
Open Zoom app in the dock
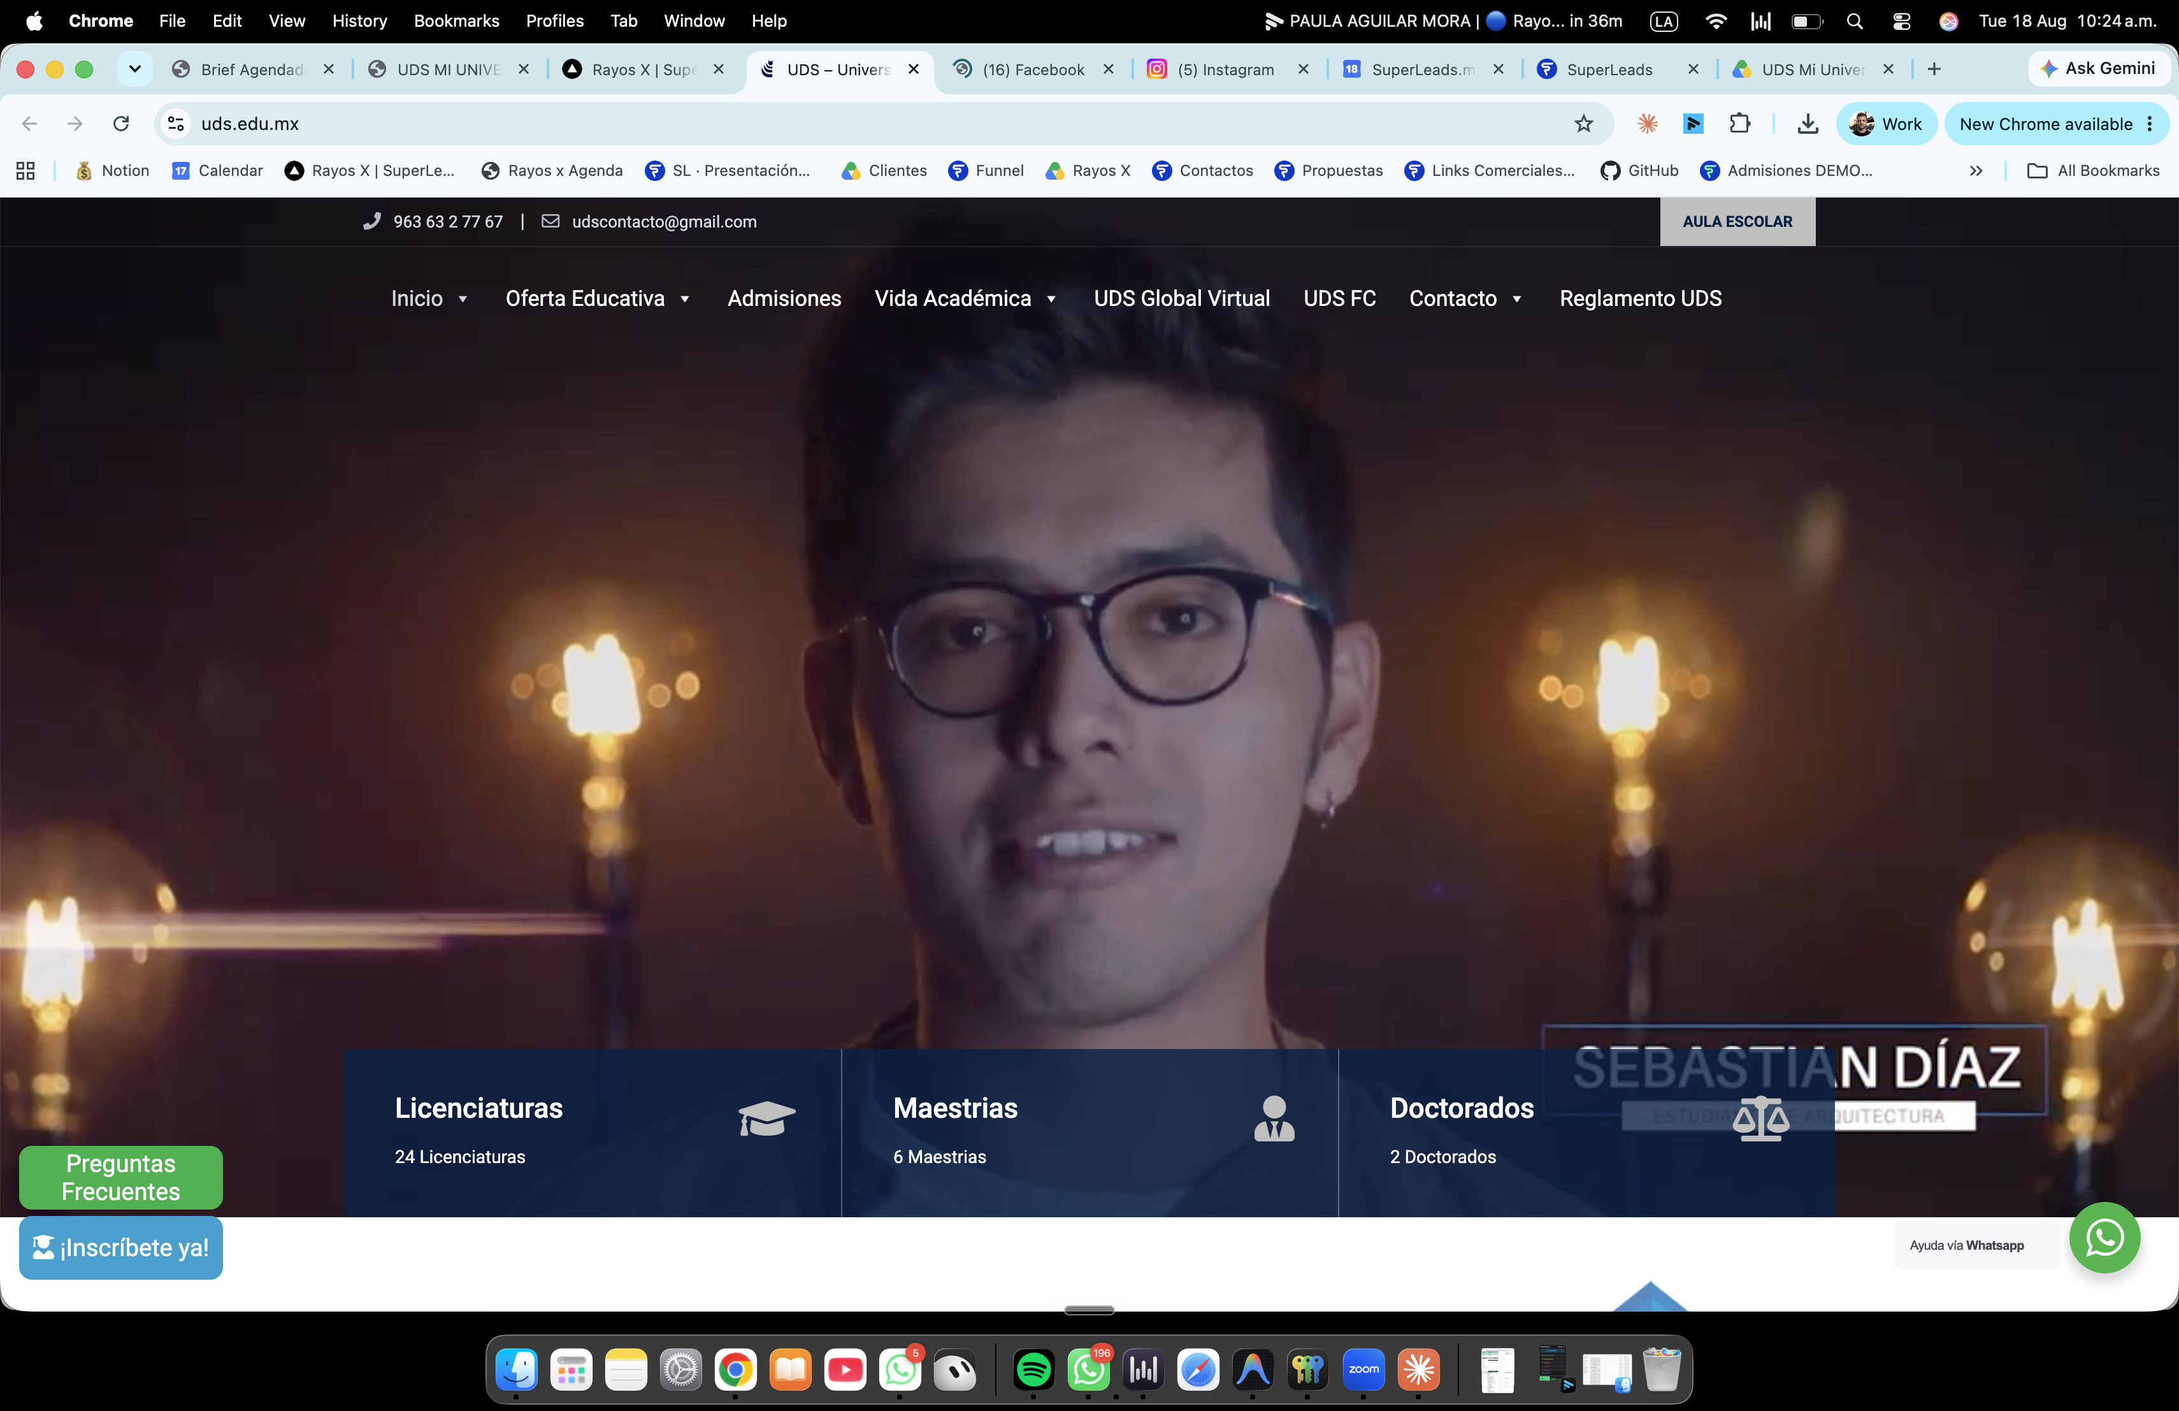coord(1363,1370)
